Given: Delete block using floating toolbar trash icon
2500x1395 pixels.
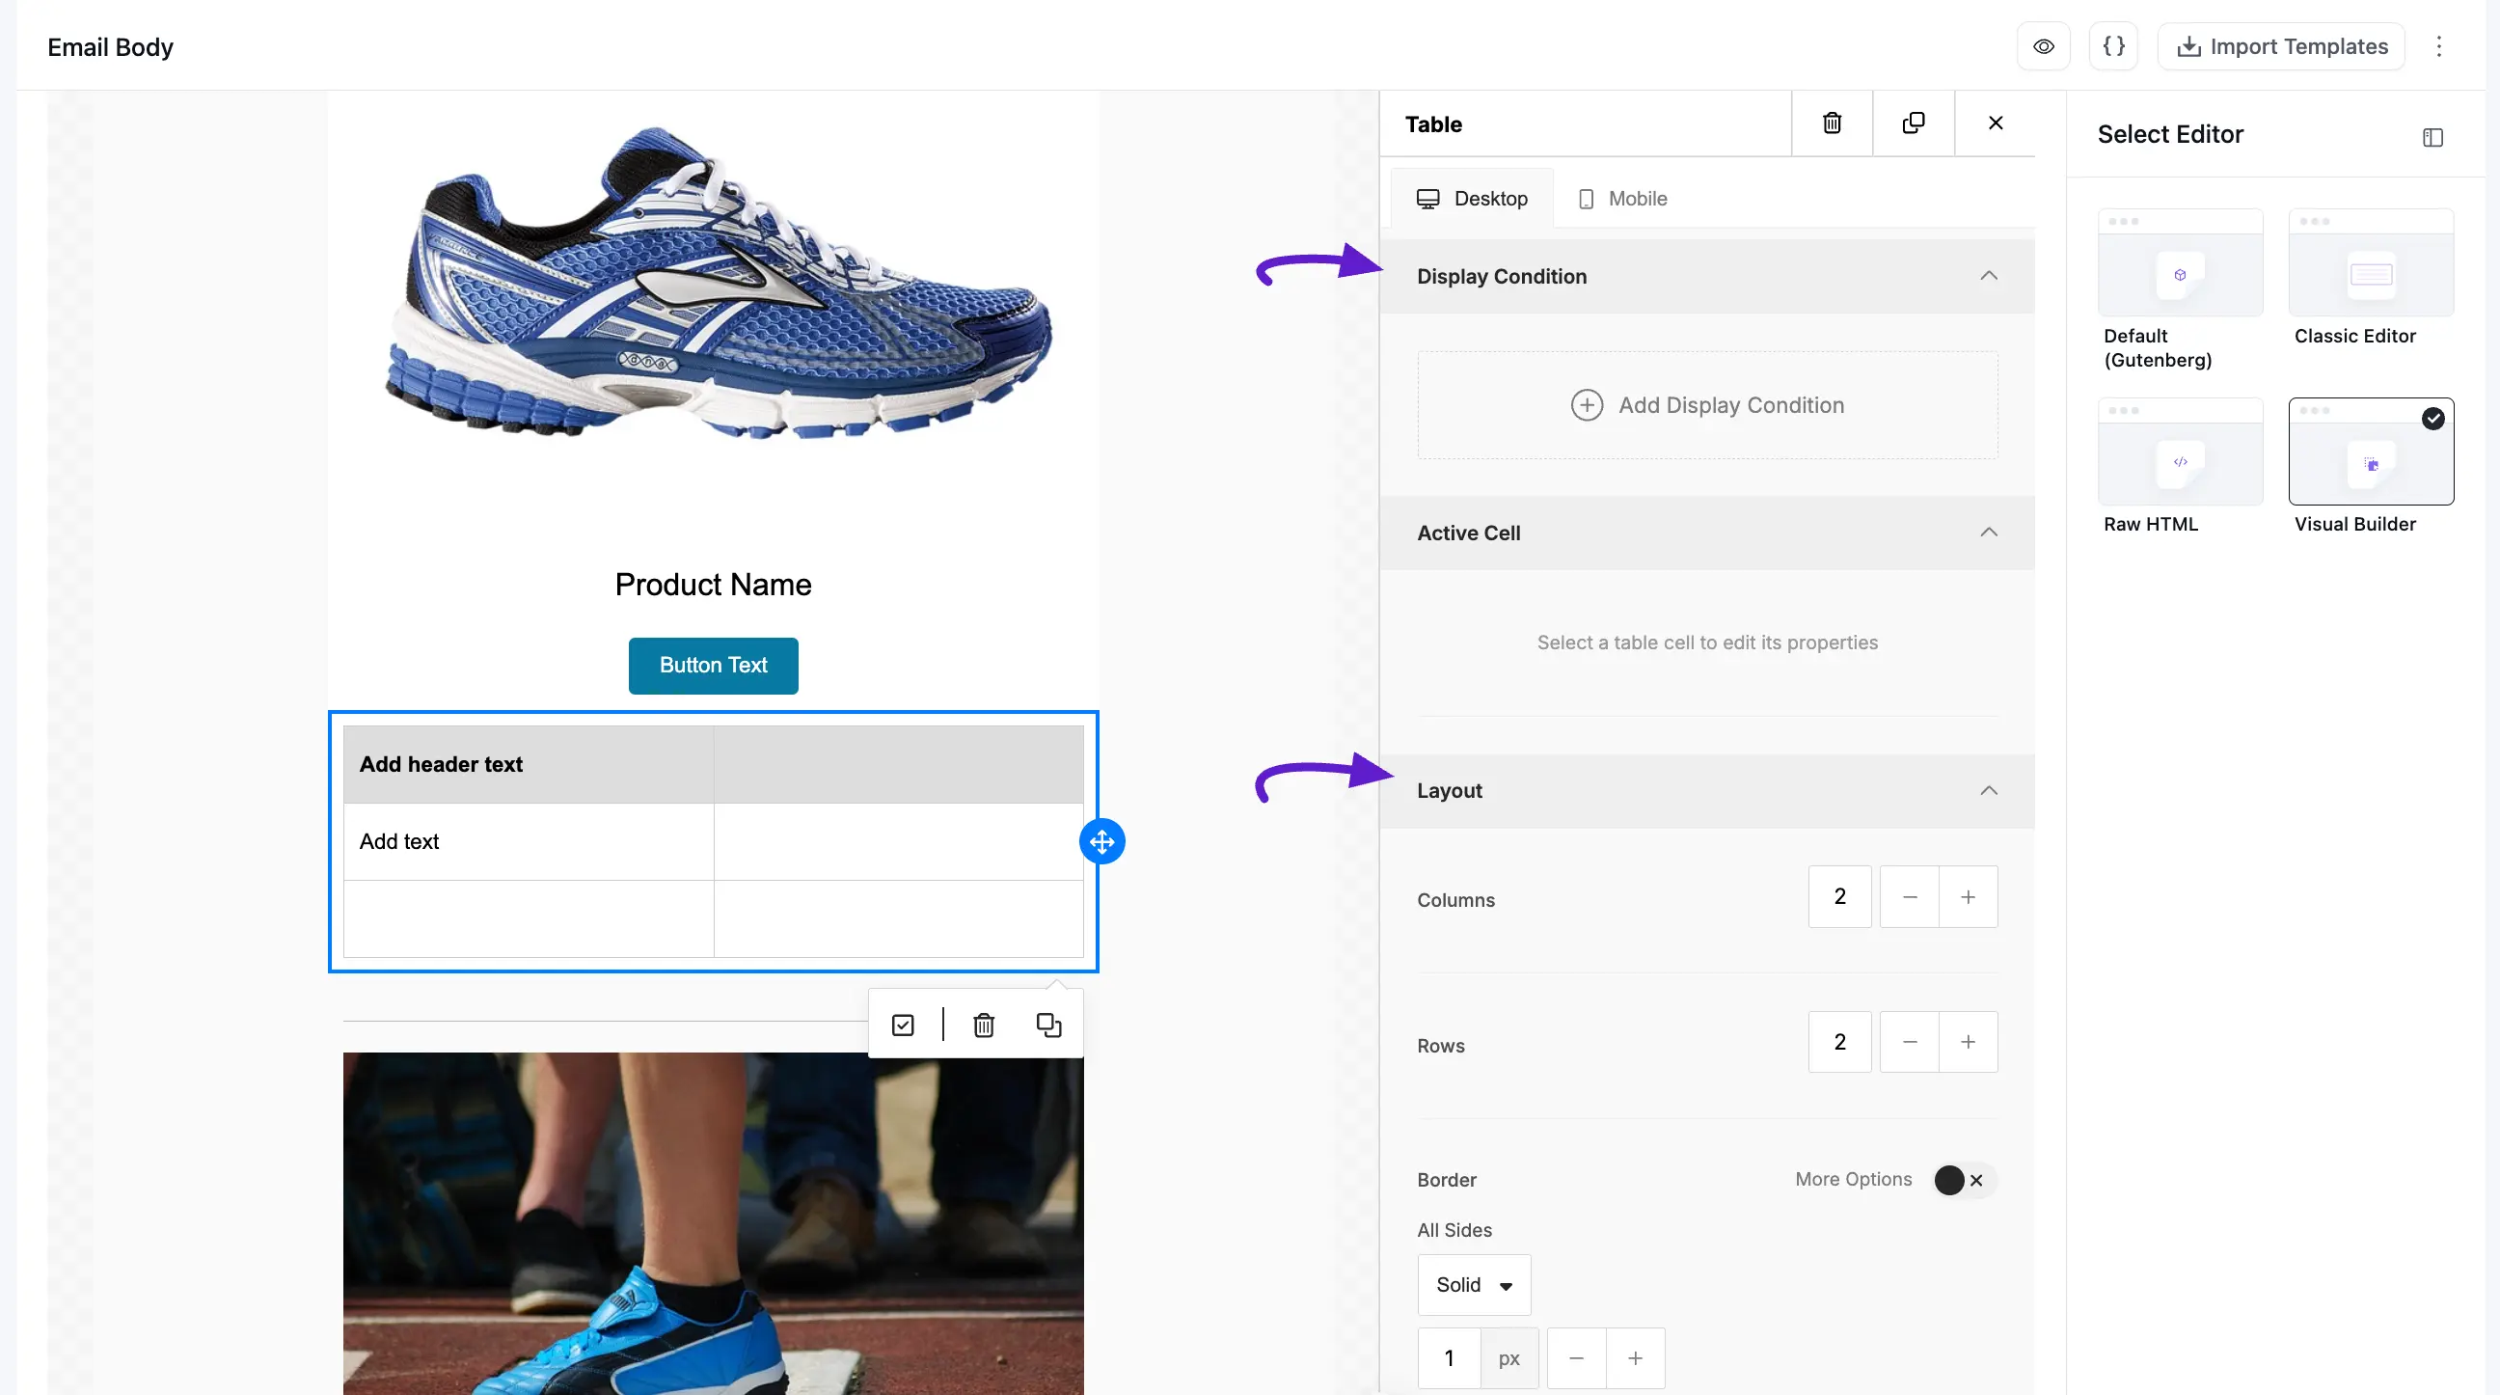Looking at the screenshot, I should click(x=984, y=1026).
